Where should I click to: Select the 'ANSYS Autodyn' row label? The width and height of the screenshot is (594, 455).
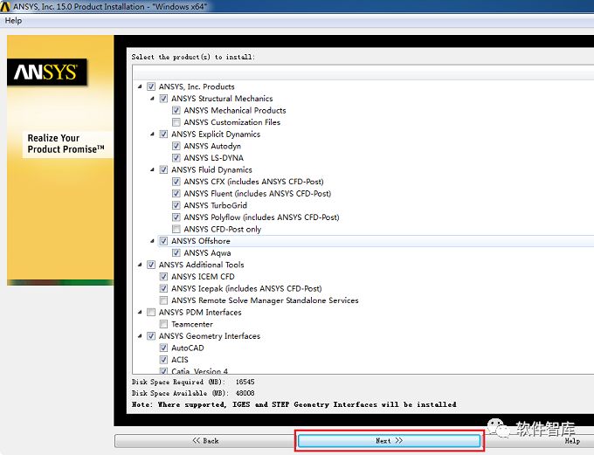pos(212,146)
